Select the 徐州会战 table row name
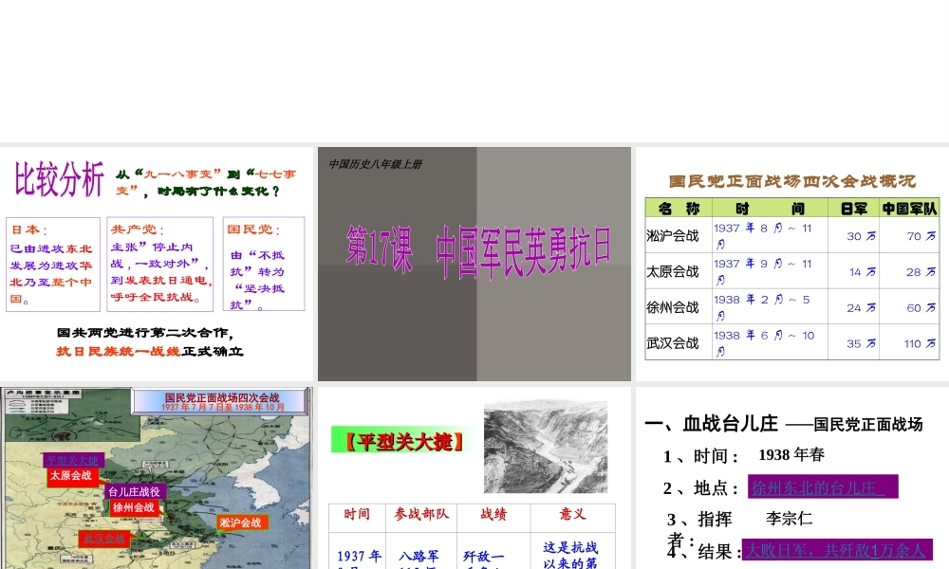949x569 pixels. tap(673, 307)
